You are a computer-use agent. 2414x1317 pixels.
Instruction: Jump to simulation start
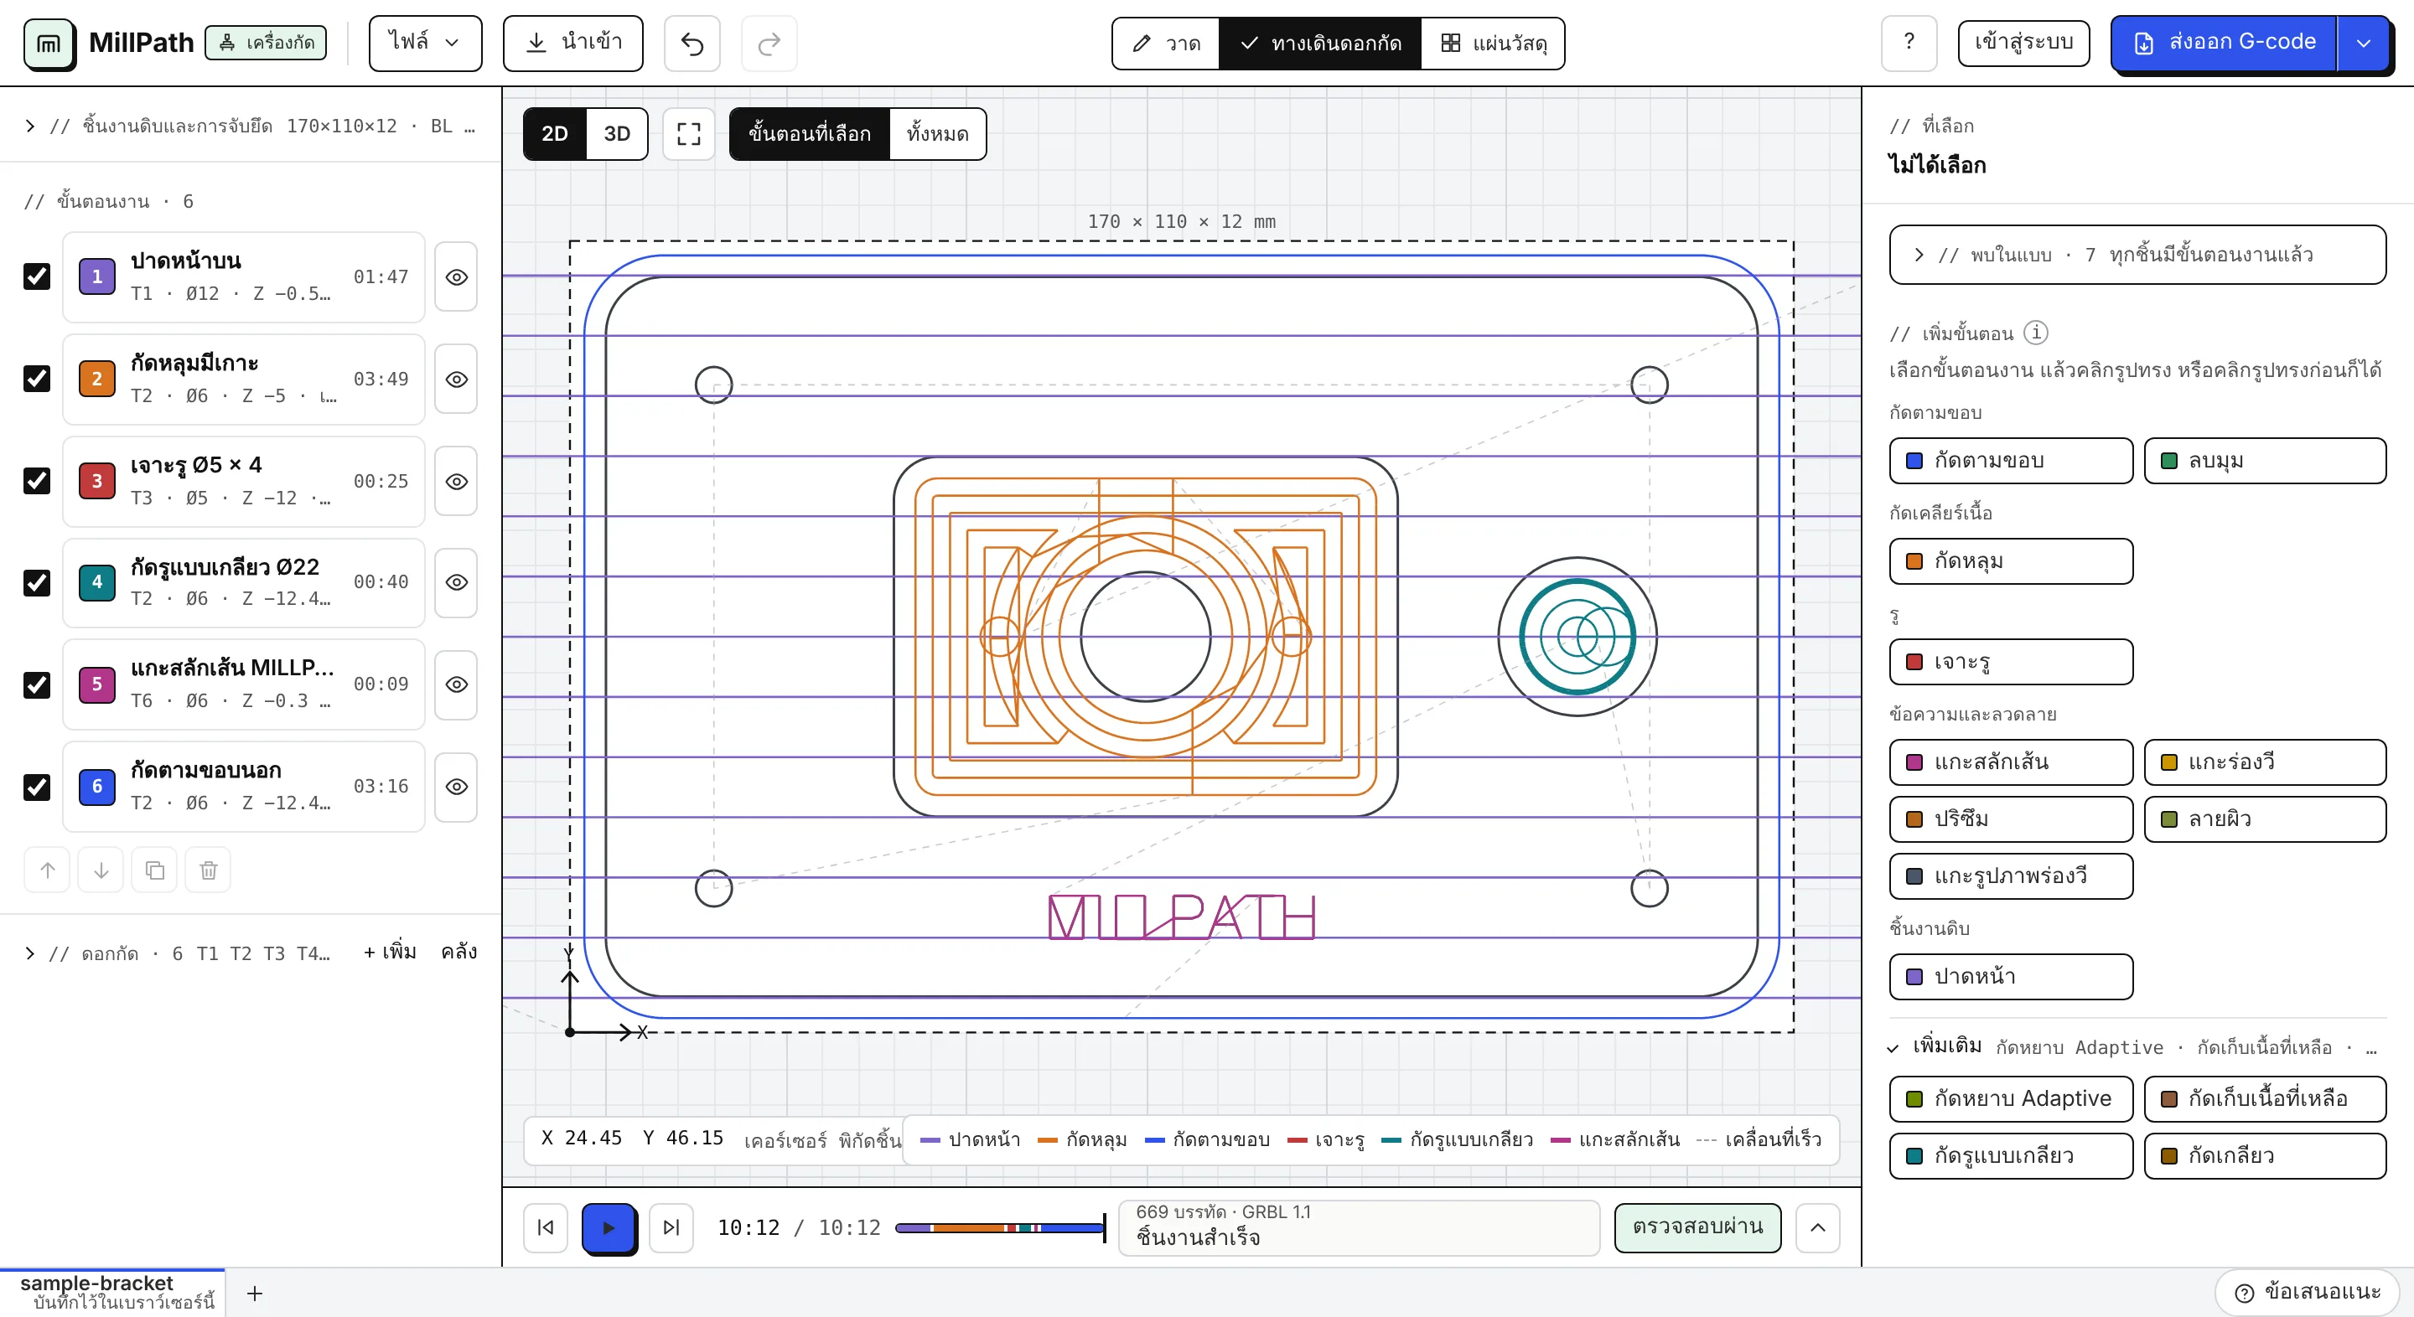[546, 1227]
